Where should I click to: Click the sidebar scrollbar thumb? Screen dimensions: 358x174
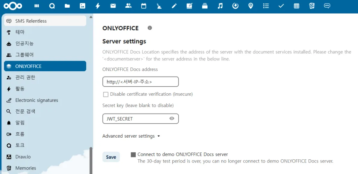91,160
